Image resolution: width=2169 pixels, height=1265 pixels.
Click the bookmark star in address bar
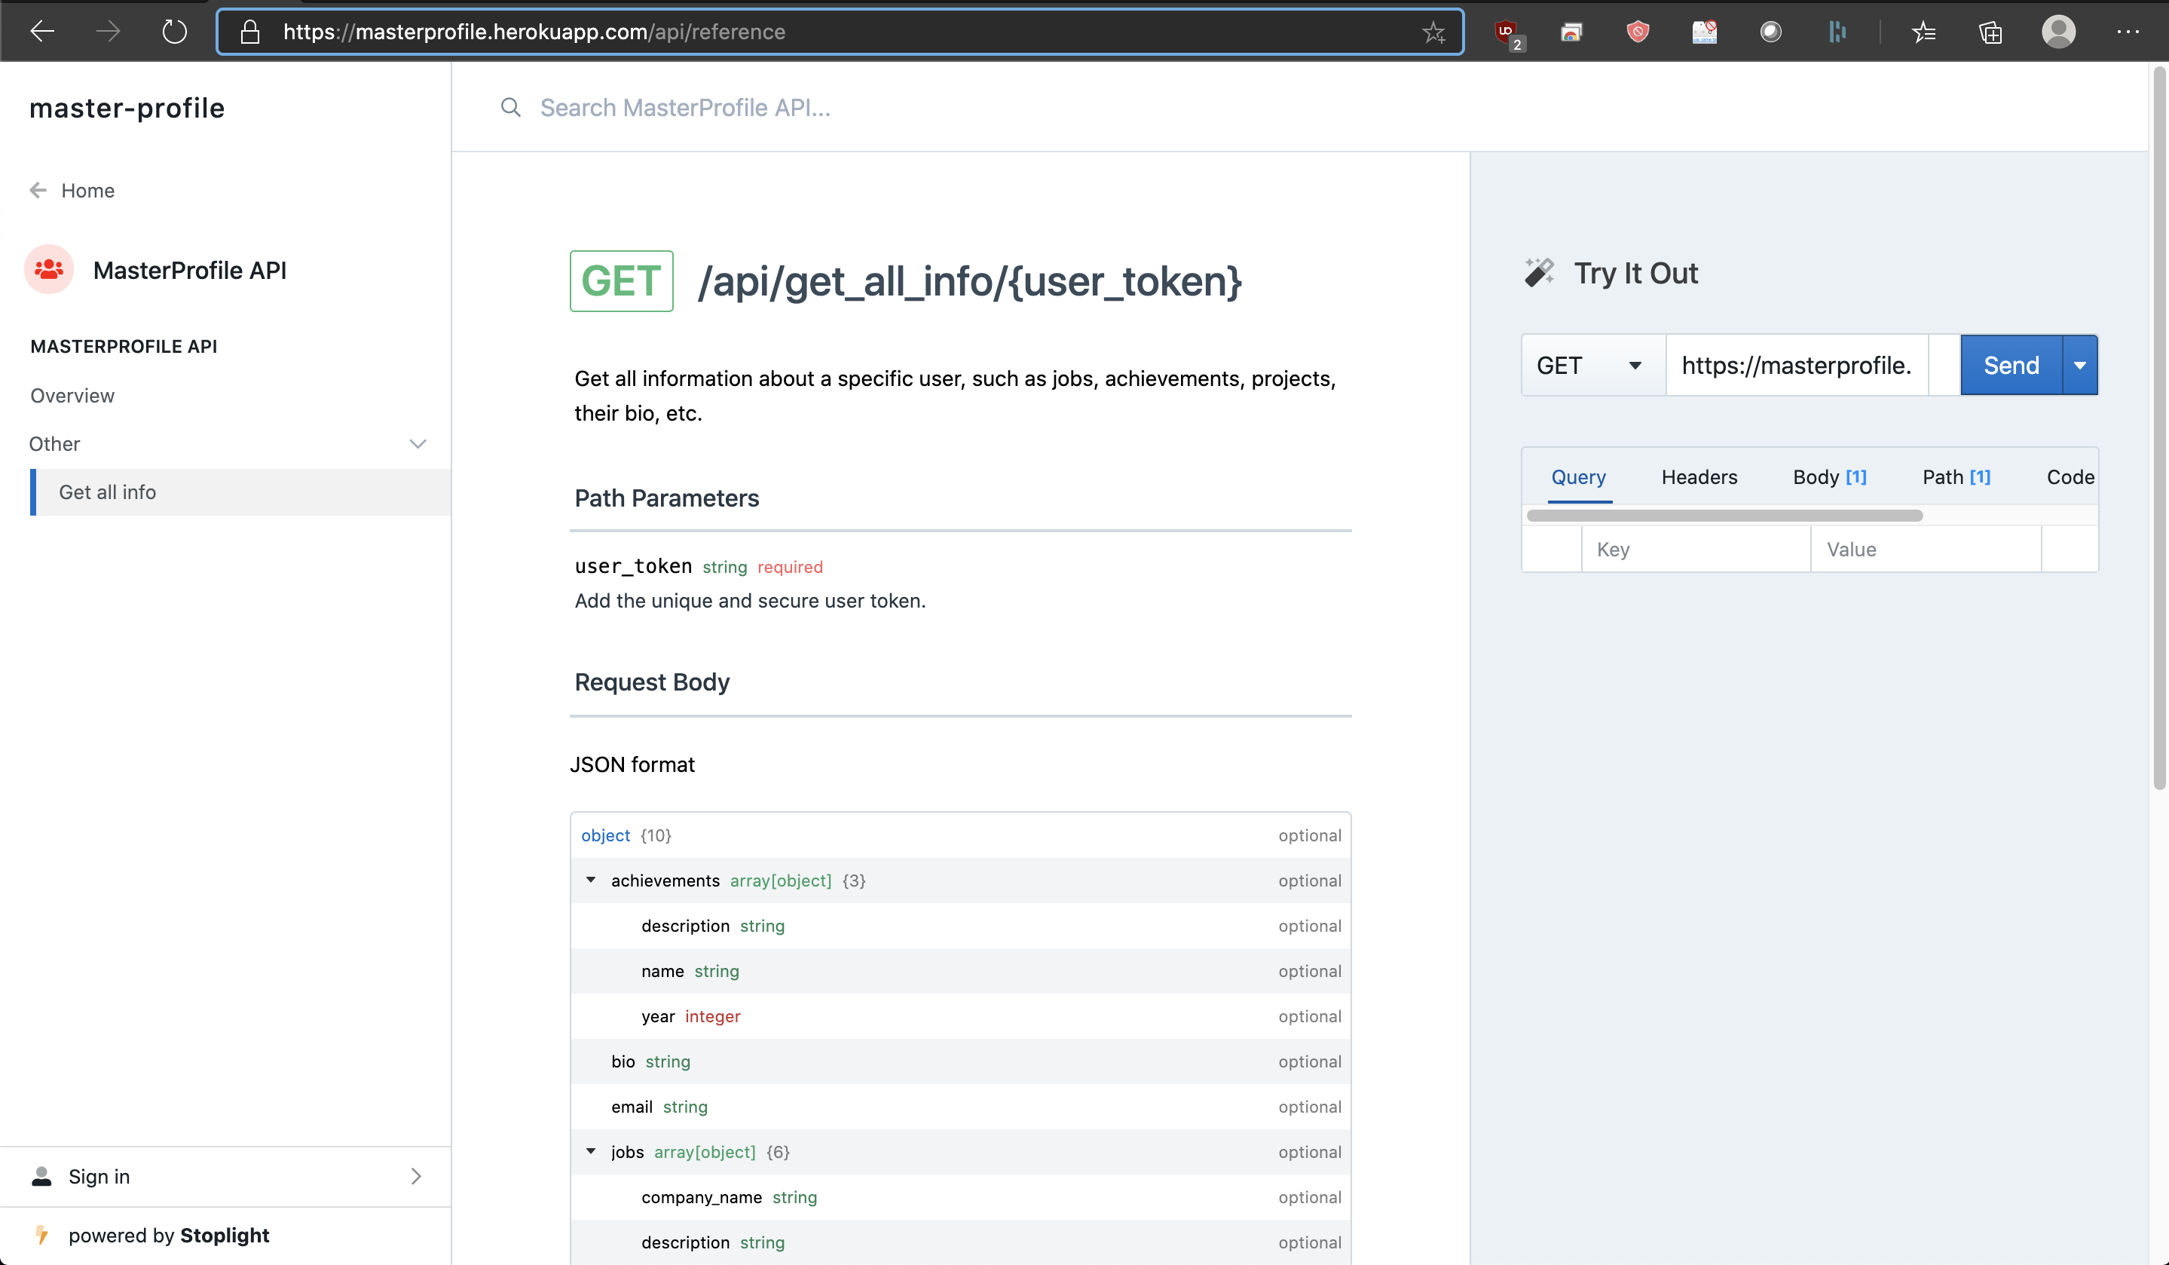pyautogui.click(x=1433, y=32)
